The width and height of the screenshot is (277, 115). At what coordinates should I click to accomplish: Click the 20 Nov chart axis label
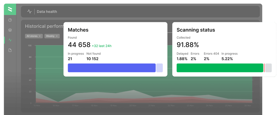(133, 106)
